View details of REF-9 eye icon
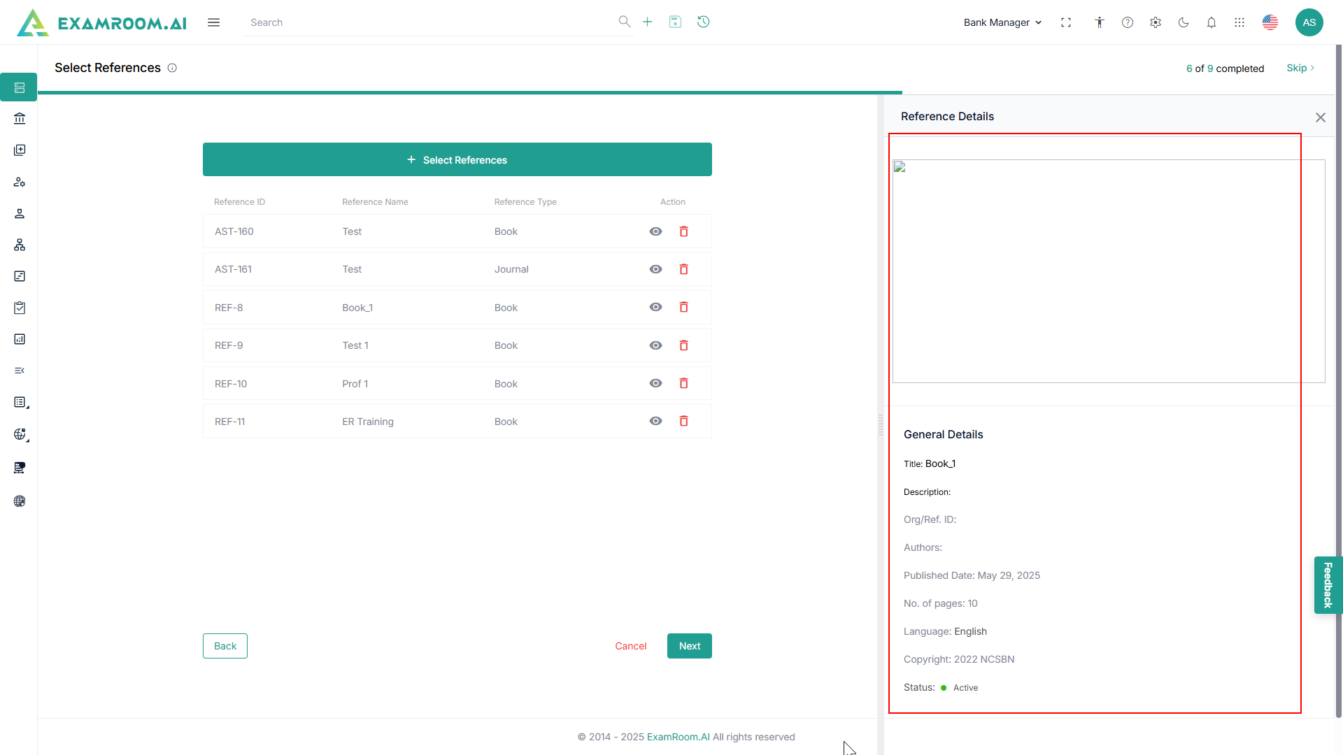1343x755 pixels. click(x=655, y=345)
